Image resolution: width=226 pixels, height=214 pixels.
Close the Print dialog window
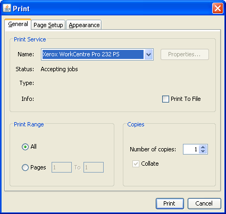click(x=217, y=8)
